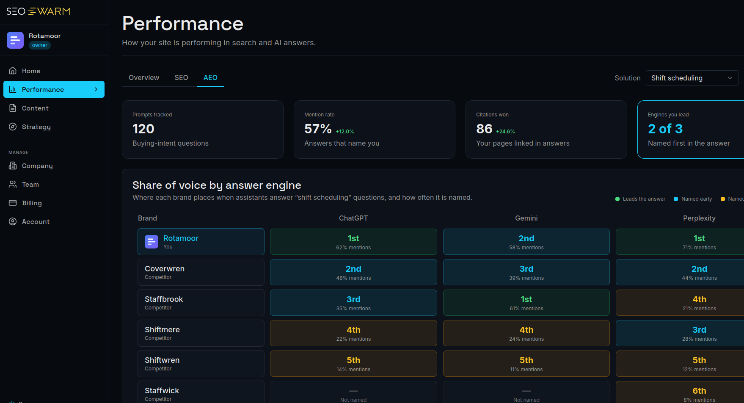Click the Strategy compass icon
744x403 pixels.
tap(13, 127)
